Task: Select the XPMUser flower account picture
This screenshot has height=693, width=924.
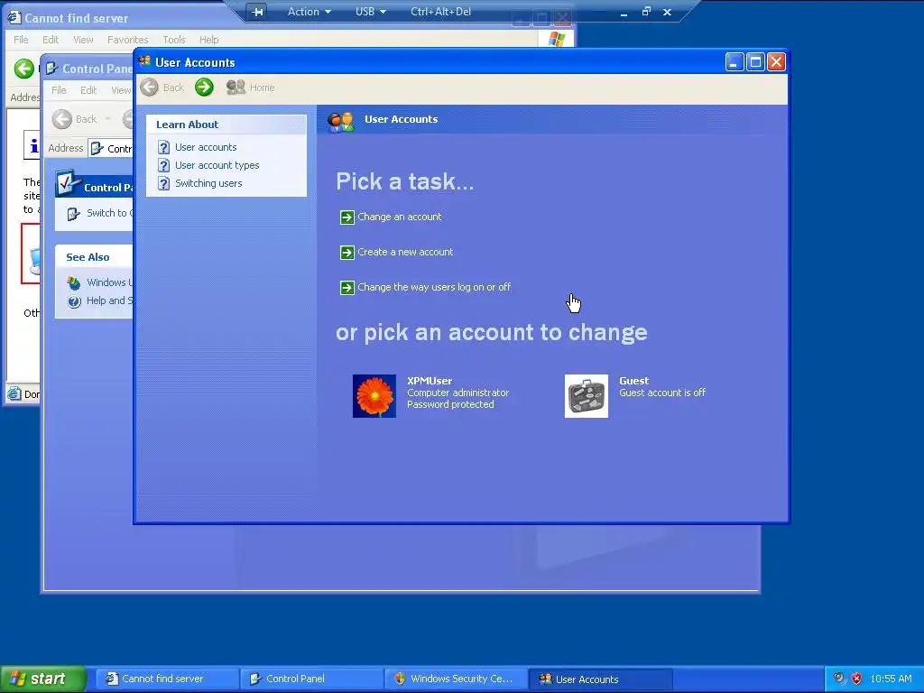Action: [x=374, y=396]
